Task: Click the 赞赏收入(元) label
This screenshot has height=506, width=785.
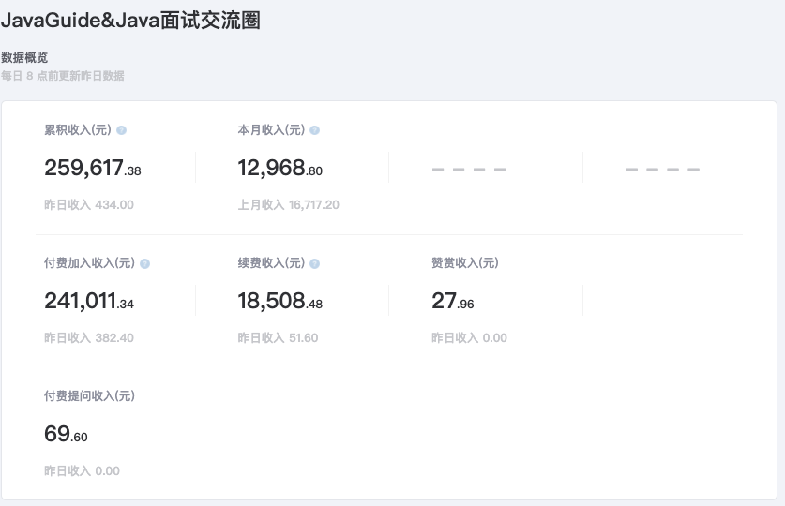Action: 465,263
